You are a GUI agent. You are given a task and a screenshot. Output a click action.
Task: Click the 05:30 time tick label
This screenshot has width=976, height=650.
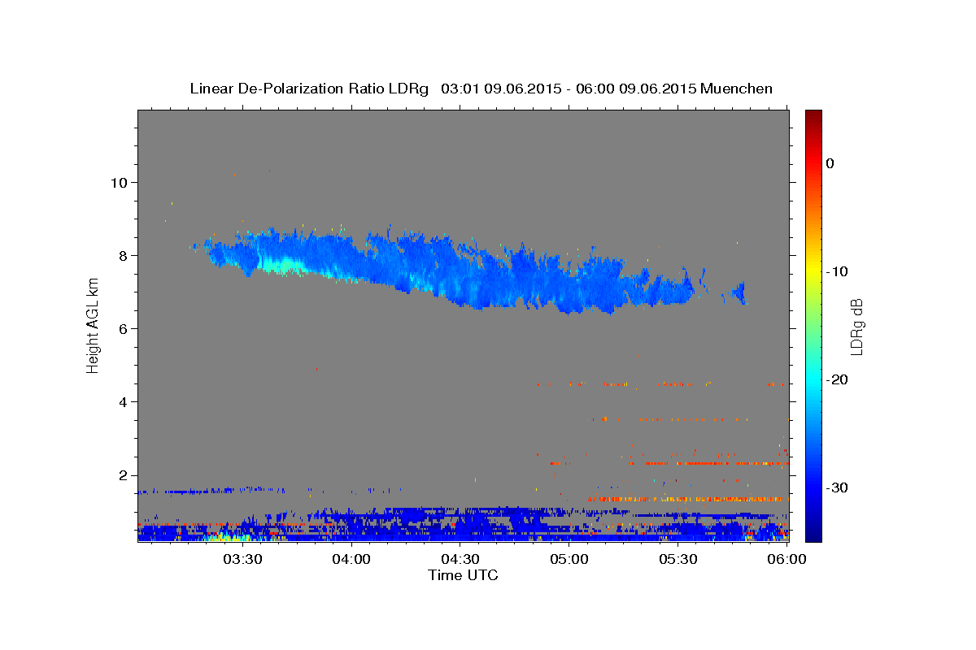coord(678,560)
